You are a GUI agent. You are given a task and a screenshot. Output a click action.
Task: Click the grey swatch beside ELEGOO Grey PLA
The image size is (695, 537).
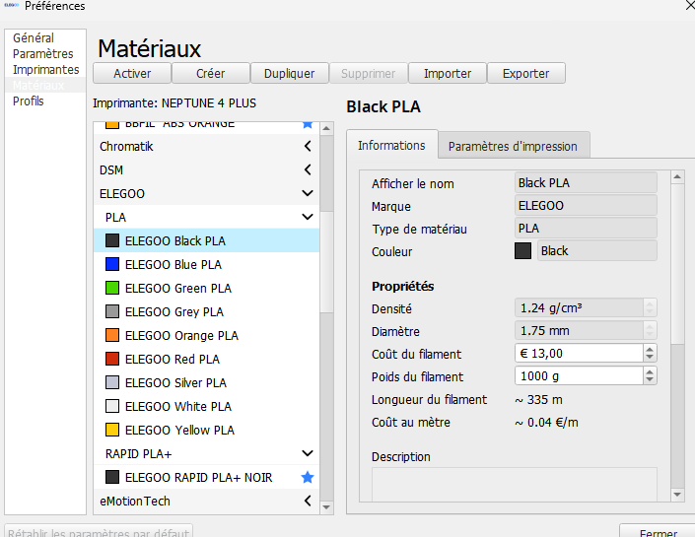(112, 311)
